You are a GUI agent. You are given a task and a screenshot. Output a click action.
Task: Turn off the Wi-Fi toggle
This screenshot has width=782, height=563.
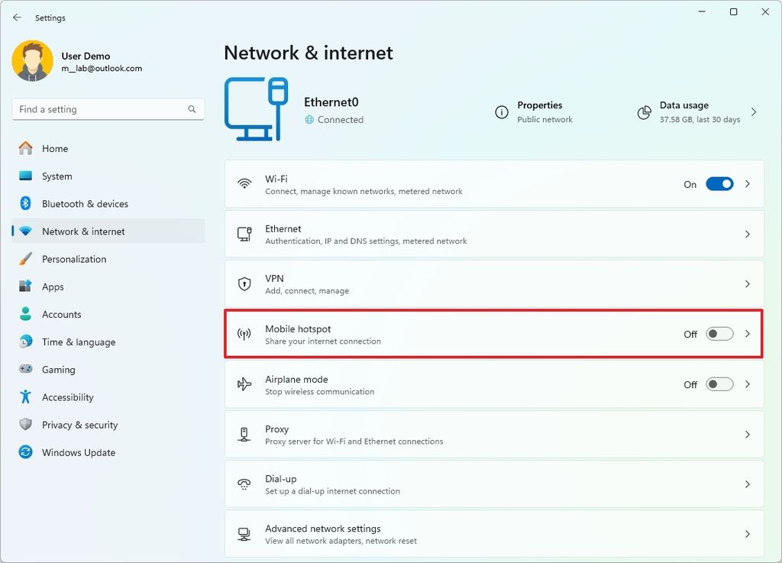pyautogui.click(x=719, y=183)
